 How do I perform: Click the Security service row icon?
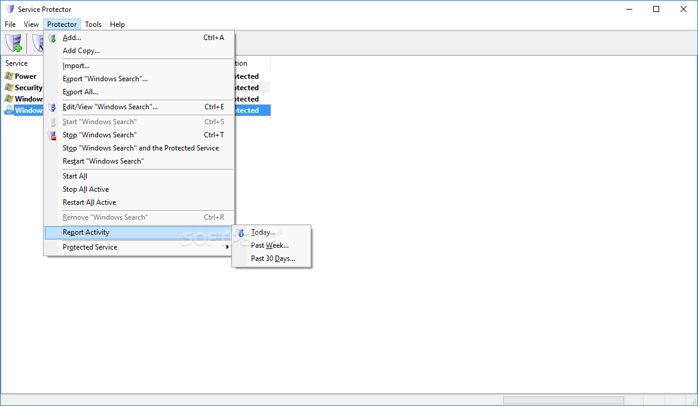9,88
